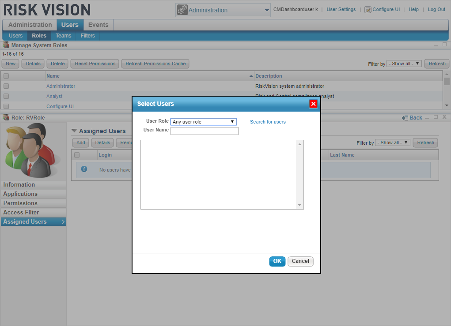Switch to the Events main tab
This screenshot has height=326, width=451.
click(x=98, y=25)
